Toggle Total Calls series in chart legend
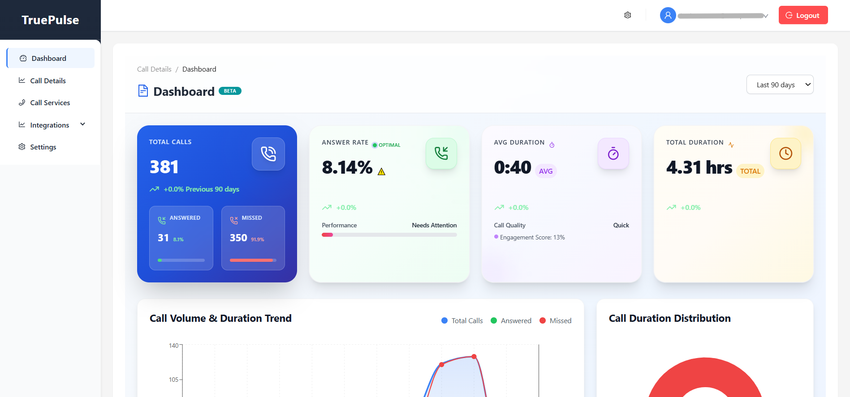Viewport: 850px width, 397px height. pyautogui.click(x=462, y=320)
